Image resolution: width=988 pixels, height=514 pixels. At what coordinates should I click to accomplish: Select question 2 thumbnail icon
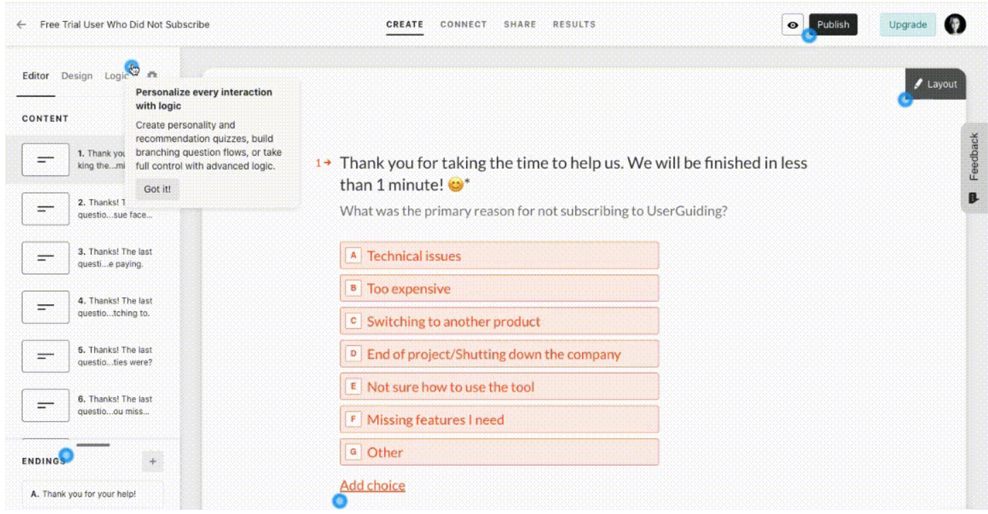[x=45, y=208]
